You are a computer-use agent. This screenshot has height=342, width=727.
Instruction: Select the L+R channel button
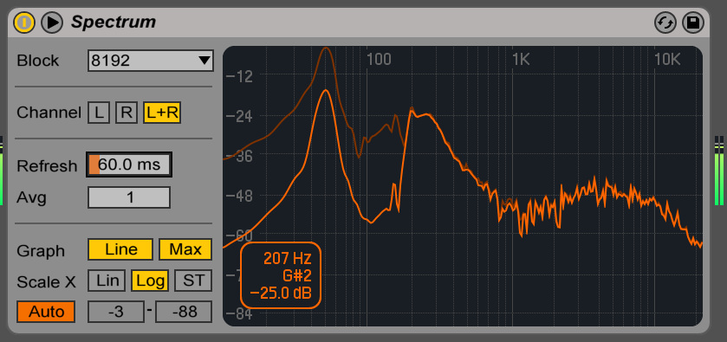[x=162, y=113]
